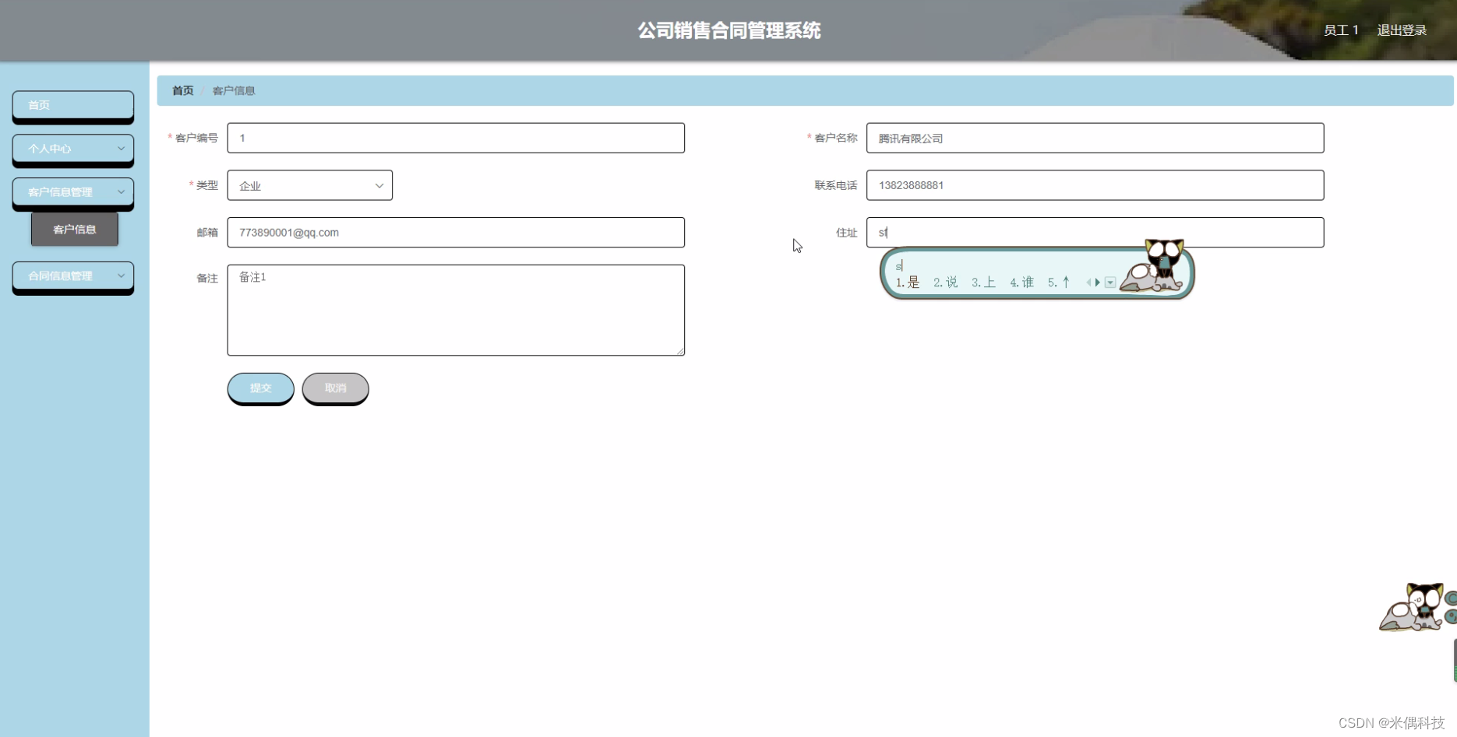Viewport: 1457px width, 737px height.
Task: Select 客户信息 in the sidebar submenu
Action: tap(74, 229)
